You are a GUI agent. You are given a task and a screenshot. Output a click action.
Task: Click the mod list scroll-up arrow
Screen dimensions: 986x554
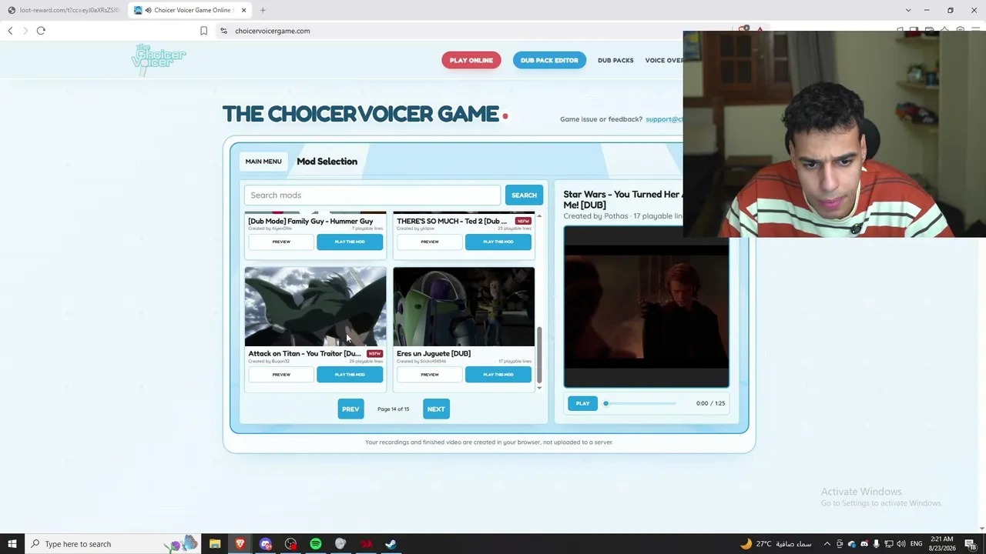[539, 216]
